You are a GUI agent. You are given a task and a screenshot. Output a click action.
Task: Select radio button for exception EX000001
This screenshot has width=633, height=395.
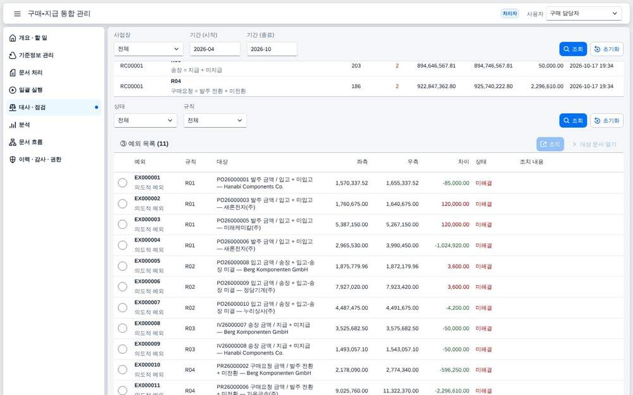(x=122, y=183)
